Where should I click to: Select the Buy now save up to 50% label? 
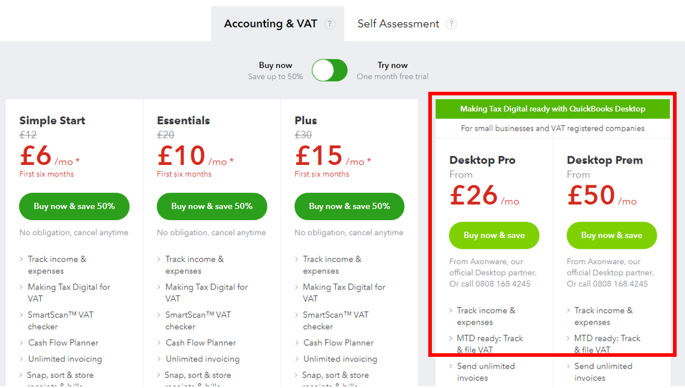point(275,70)
